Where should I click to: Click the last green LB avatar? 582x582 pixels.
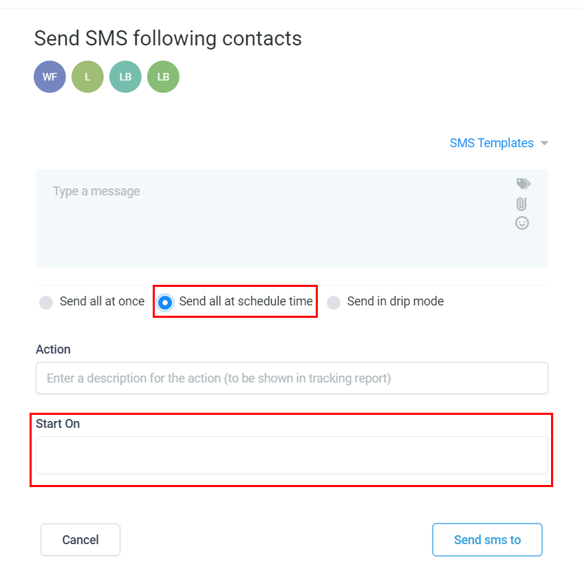coord(163,76)
